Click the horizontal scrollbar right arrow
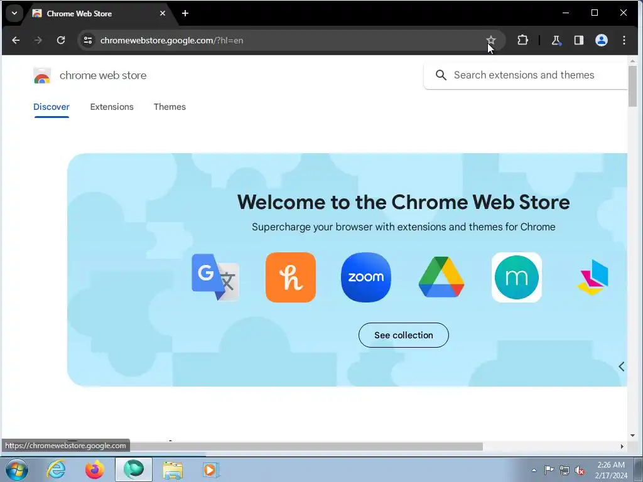This screenshot has height=482, width=643. (622, 446)
